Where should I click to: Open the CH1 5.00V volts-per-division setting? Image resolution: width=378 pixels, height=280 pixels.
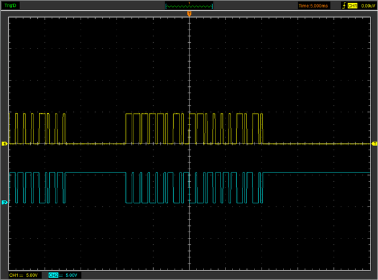click(32, 275)
